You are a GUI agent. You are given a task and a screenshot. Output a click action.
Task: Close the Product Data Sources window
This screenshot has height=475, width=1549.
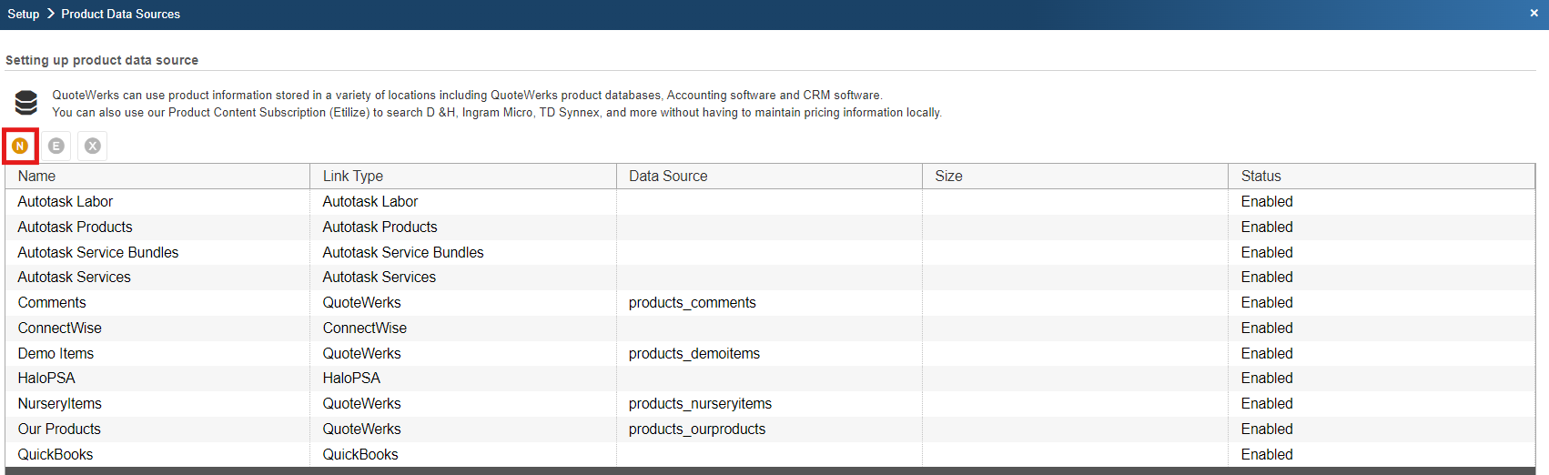pos(1534,14)
